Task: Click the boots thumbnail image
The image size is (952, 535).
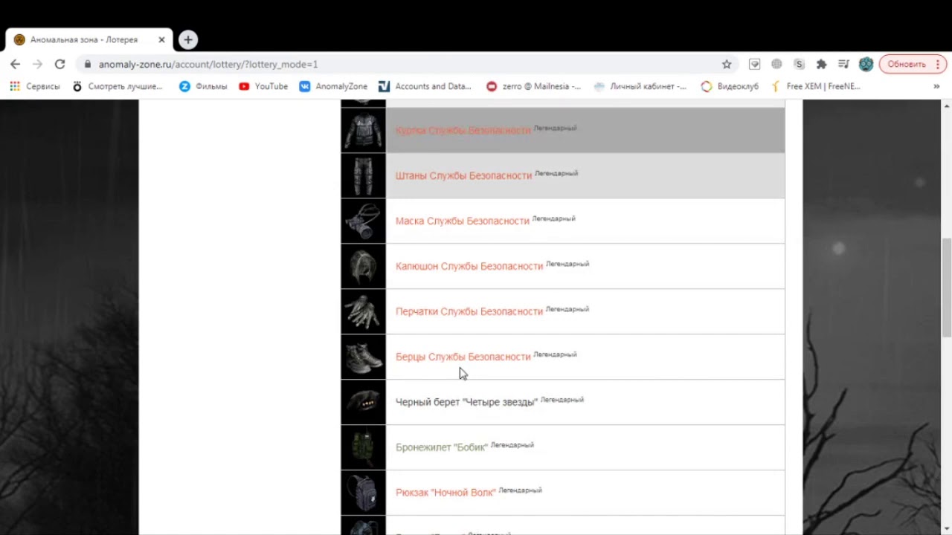Action: coord(363,357)
